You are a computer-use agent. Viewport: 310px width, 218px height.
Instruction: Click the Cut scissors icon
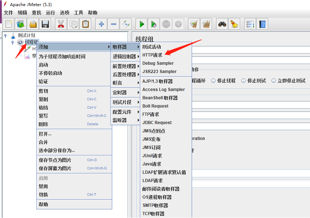[x=61, y=24]
